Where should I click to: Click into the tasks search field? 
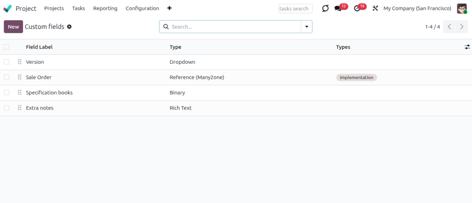coord(295,8)
